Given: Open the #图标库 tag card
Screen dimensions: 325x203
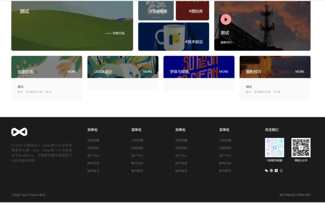Looking at the screenshot, I should pyautogui.click(x=192, y=10).
